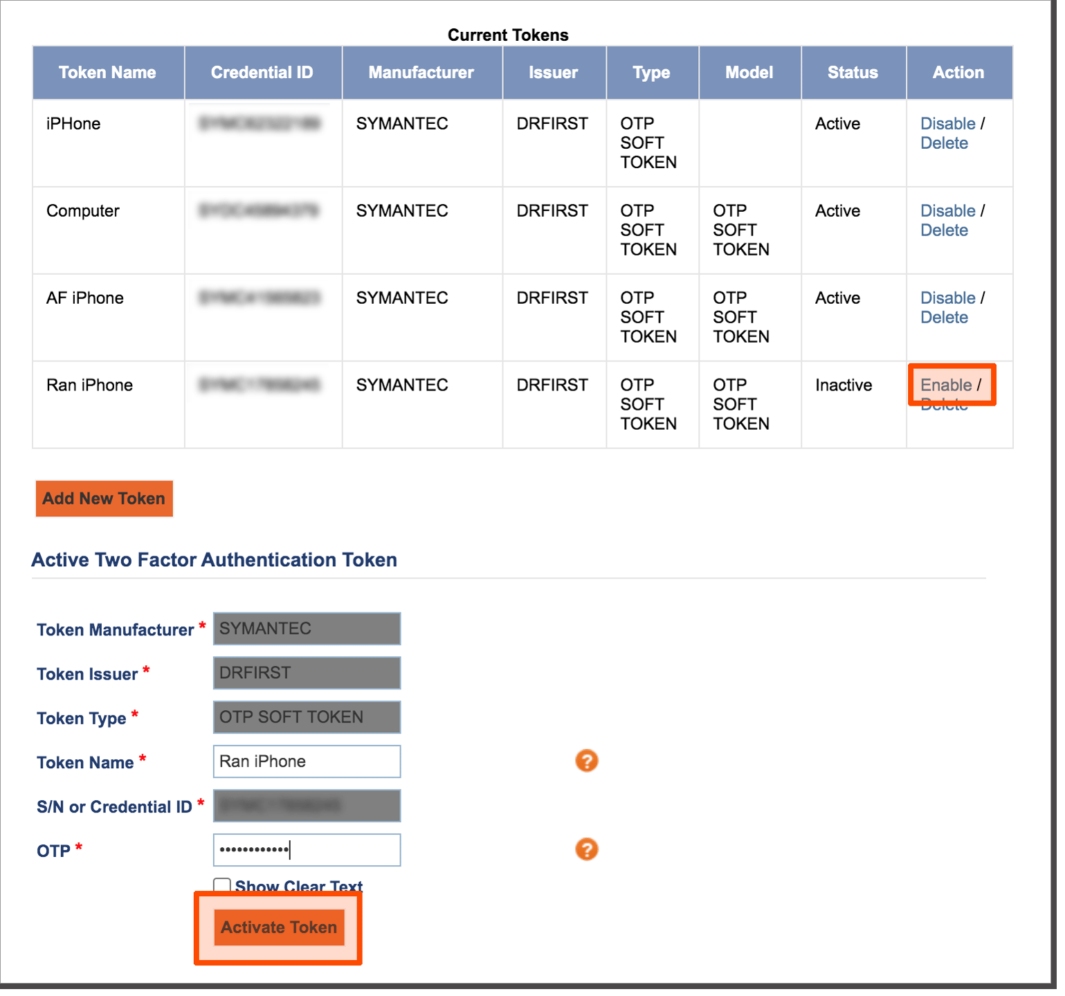Disable the AF iPhone token
Screen dimensions: 1065x996
947,298
